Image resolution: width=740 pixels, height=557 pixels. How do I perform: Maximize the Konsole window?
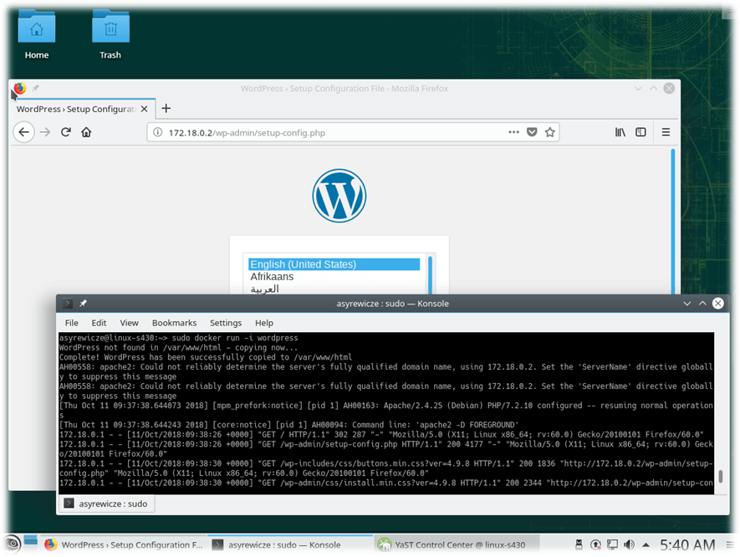pos(702,303)
